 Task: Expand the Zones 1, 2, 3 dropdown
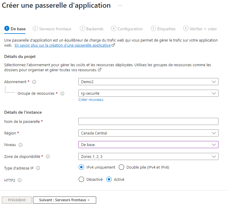(x=148, y=156)
